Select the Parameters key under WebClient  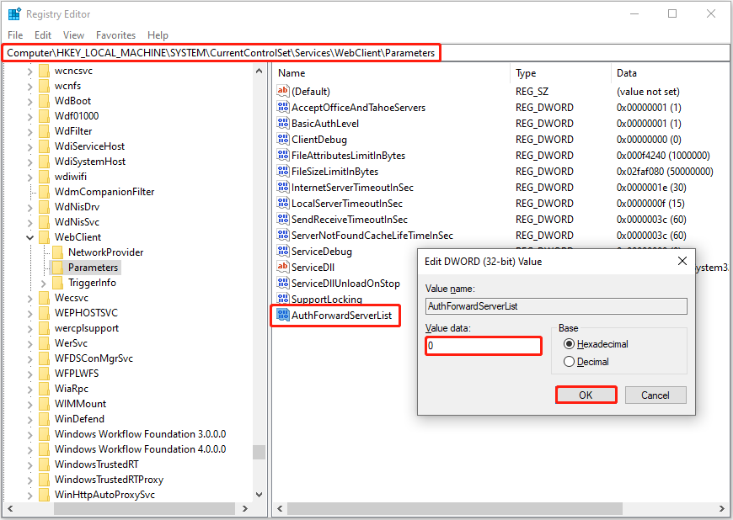90,267
